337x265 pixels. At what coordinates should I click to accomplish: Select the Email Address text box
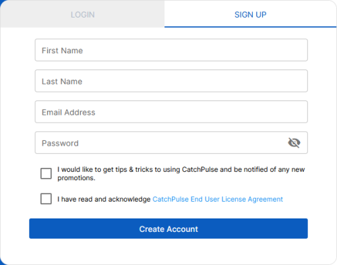click(x=171, y=112)
